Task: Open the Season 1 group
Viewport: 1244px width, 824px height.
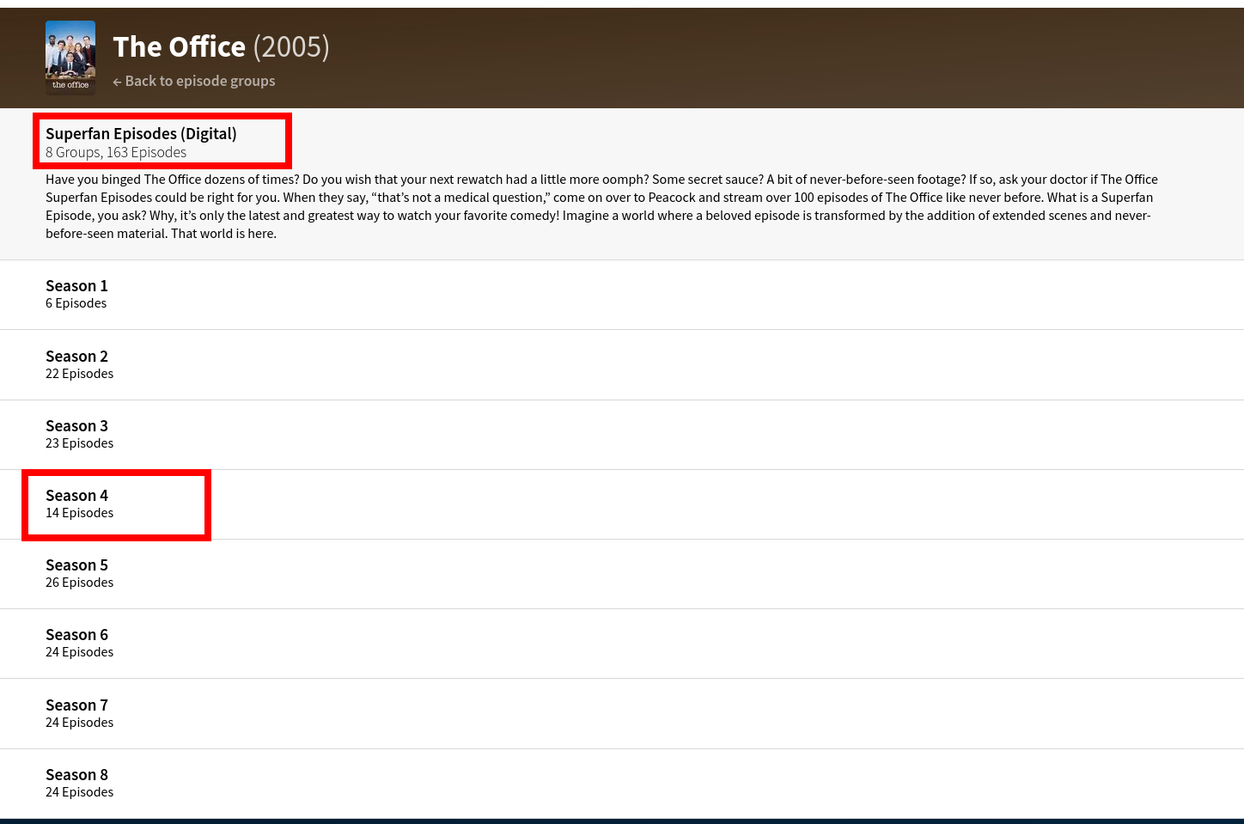Action: 76,285
